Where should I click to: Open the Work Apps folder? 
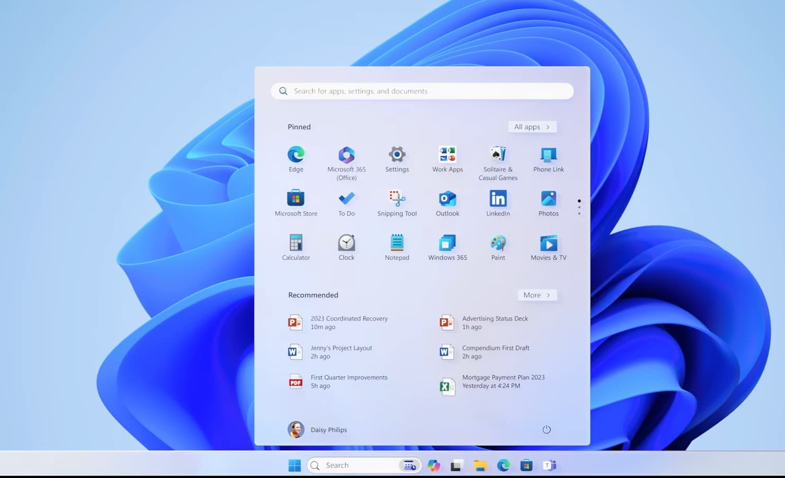tap(447, 159)
